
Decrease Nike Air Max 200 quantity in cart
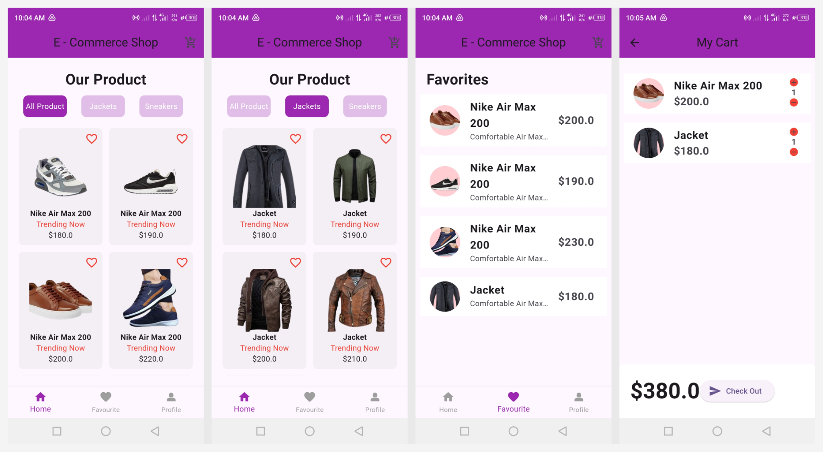794,103
